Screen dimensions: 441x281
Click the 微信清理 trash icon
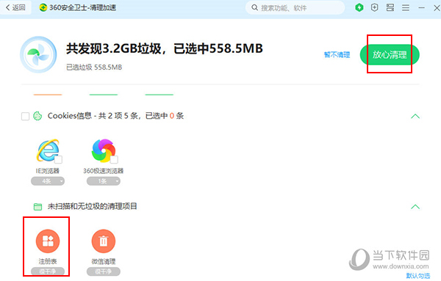tap(103, 241)
